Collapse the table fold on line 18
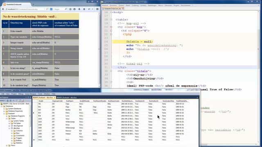Viewport: 262px width, 147px height. point(111,20)
